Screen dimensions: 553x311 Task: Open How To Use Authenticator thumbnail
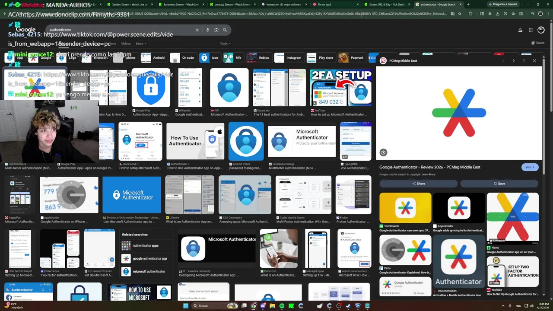(x=195, y=141)
